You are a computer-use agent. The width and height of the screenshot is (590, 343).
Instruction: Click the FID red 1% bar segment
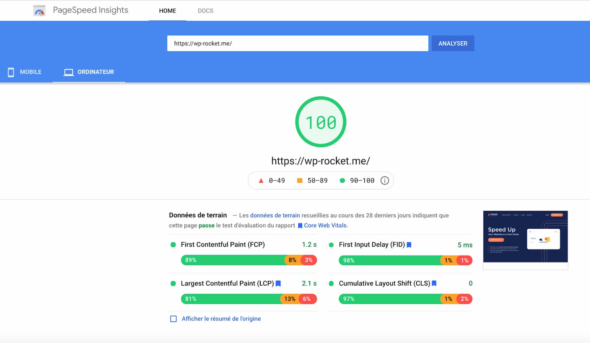tap(464, 260)
